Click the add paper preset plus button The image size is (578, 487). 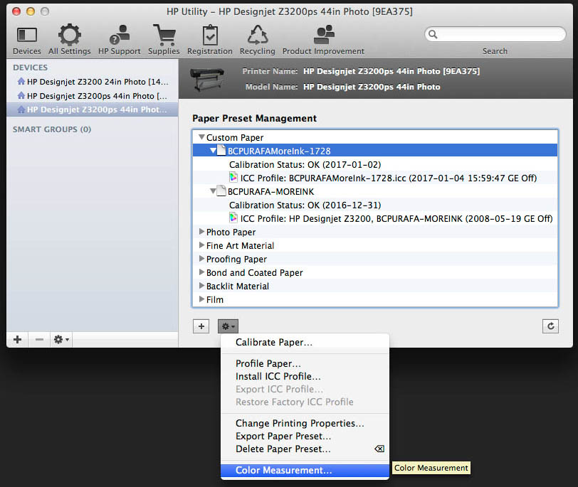201,326
